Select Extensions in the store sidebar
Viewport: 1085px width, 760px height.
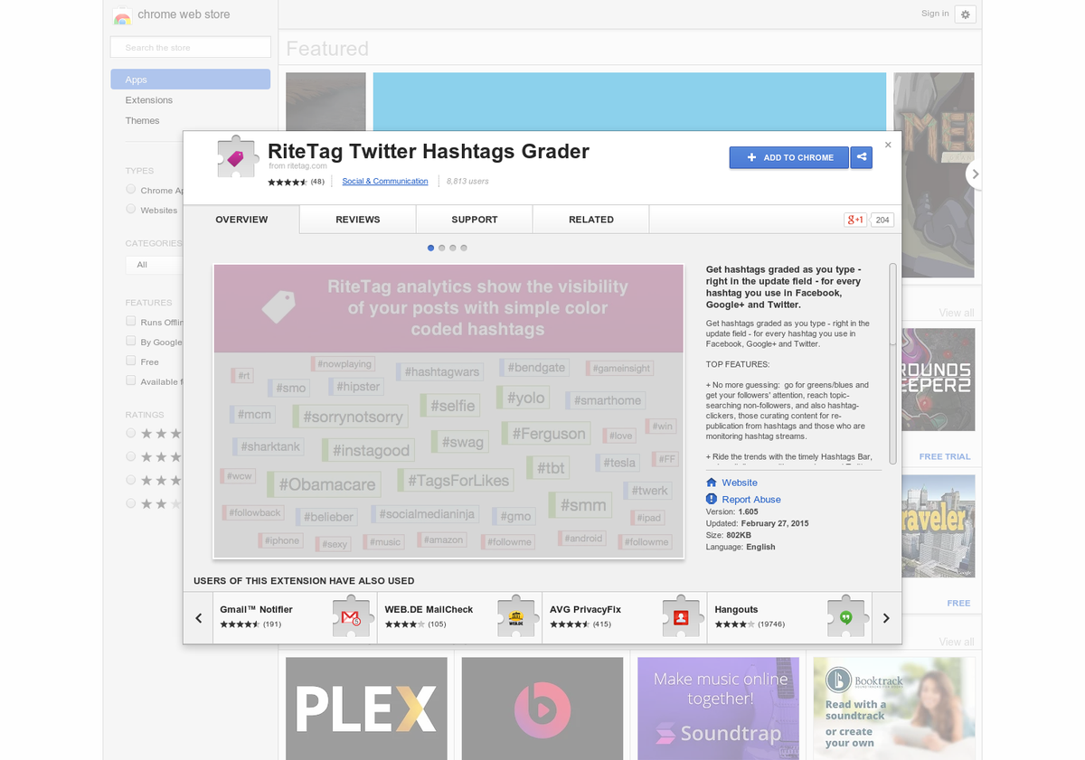149,100
